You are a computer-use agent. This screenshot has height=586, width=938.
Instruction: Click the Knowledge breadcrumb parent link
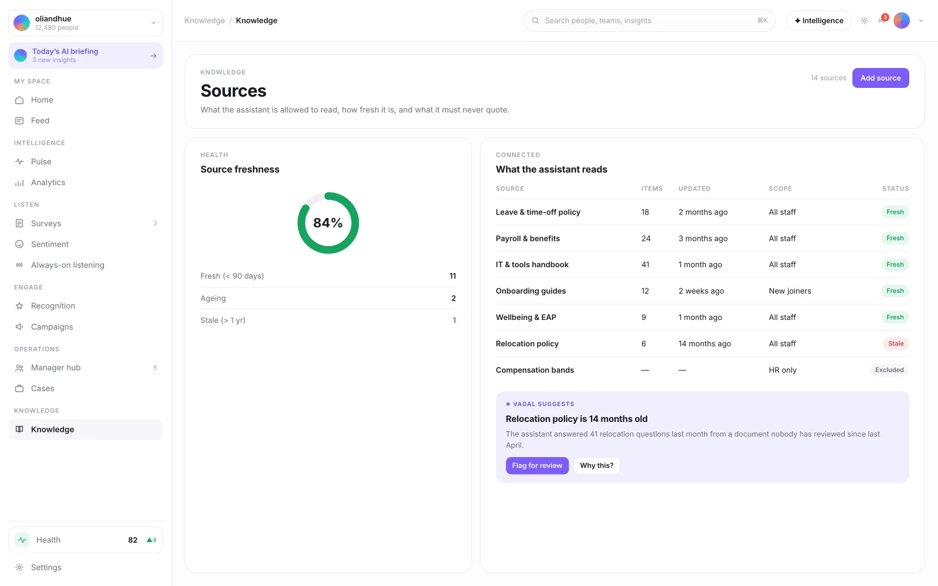click(205, 21)
